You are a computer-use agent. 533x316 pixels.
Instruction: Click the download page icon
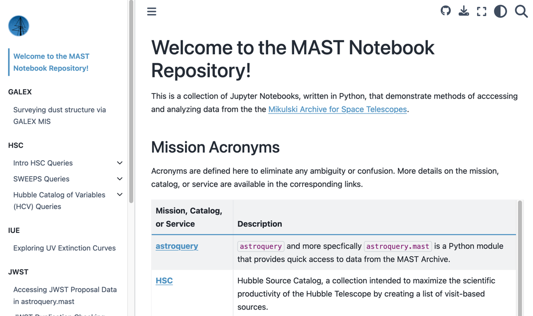click(464, 11)
